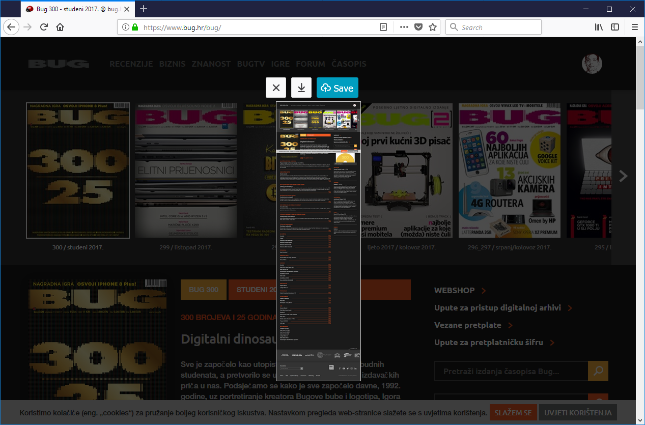645x425 pixels.
Task: Open UVJETI KORIŠTENJA terms
Action: point(578,413)
